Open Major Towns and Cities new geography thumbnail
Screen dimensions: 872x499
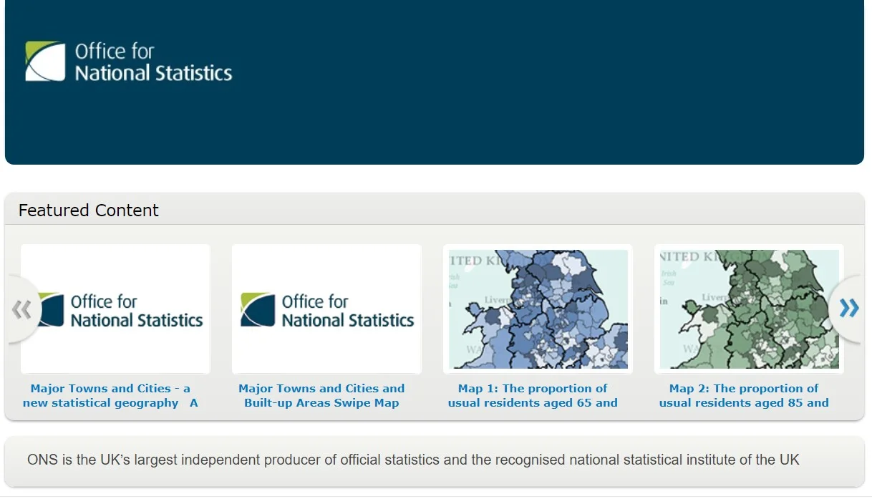point(115,309)
